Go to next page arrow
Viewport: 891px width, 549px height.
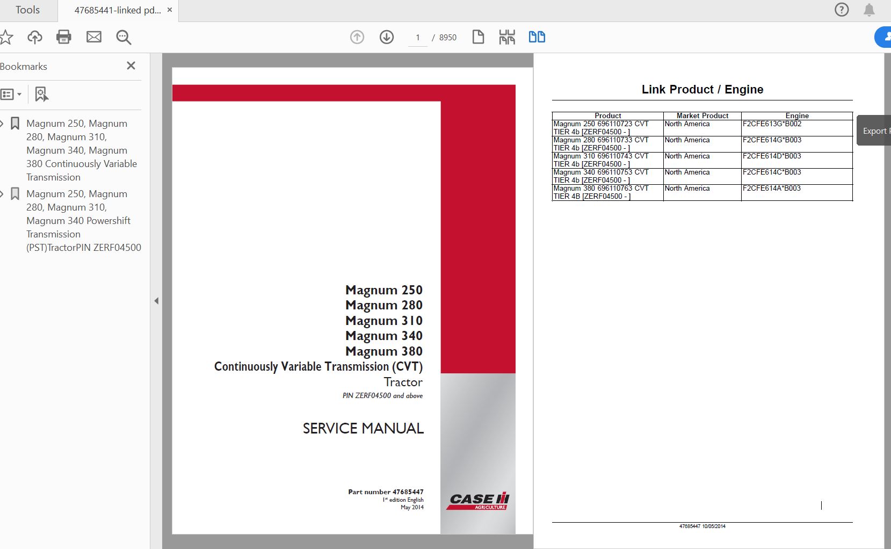(x=387, y=37)
